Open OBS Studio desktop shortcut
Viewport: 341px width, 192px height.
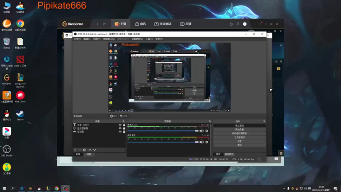[7, 151]
